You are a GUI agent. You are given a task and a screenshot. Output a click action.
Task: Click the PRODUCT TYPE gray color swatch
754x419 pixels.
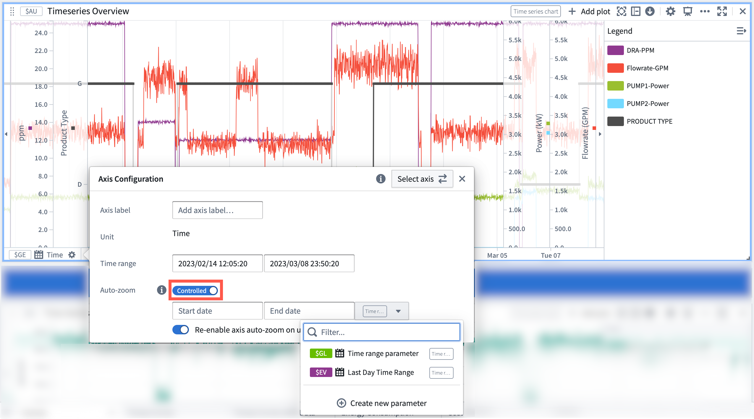[616, 121]
